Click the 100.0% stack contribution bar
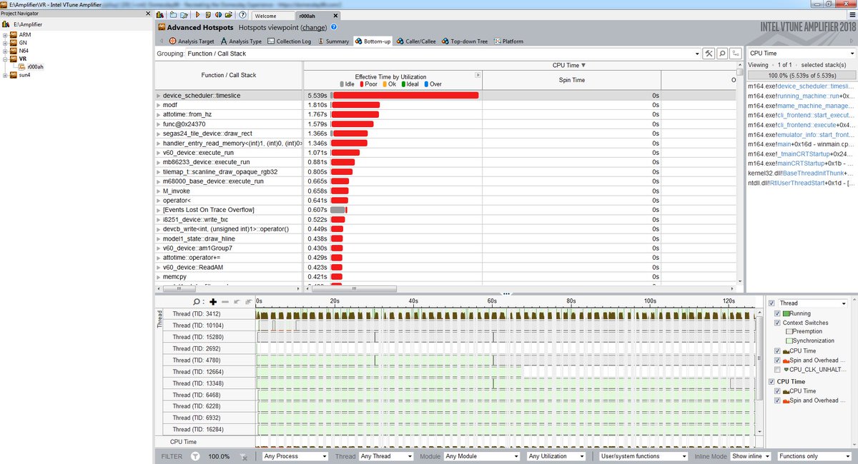This screenshot has height=464, width=858. (801, 75)
